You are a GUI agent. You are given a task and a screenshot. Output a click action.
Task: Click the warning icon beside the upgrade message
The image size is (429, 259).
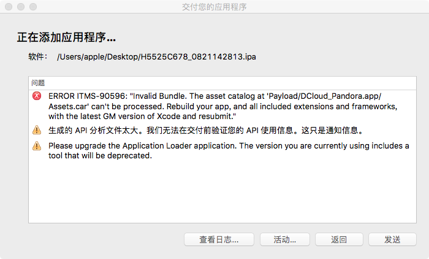pyautogui.click(x=37, y=146)
